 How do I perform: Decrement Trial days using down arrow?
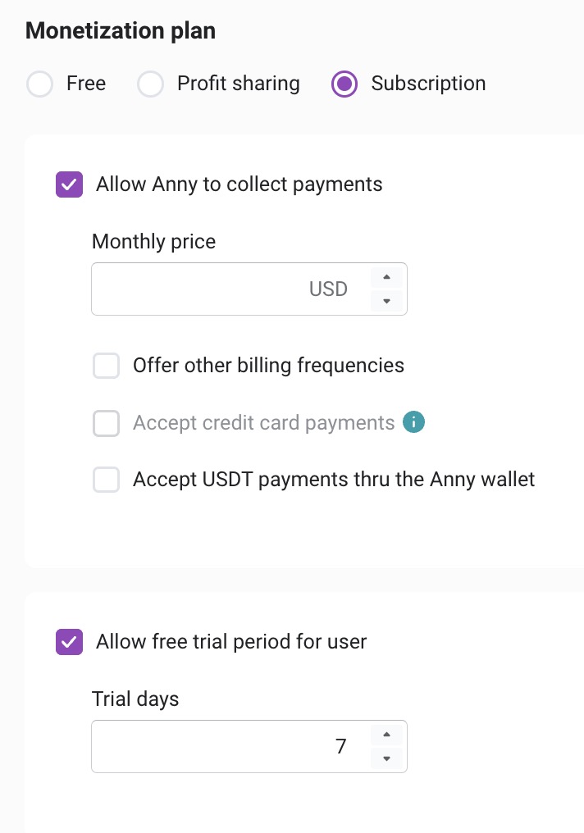[386, 758]
